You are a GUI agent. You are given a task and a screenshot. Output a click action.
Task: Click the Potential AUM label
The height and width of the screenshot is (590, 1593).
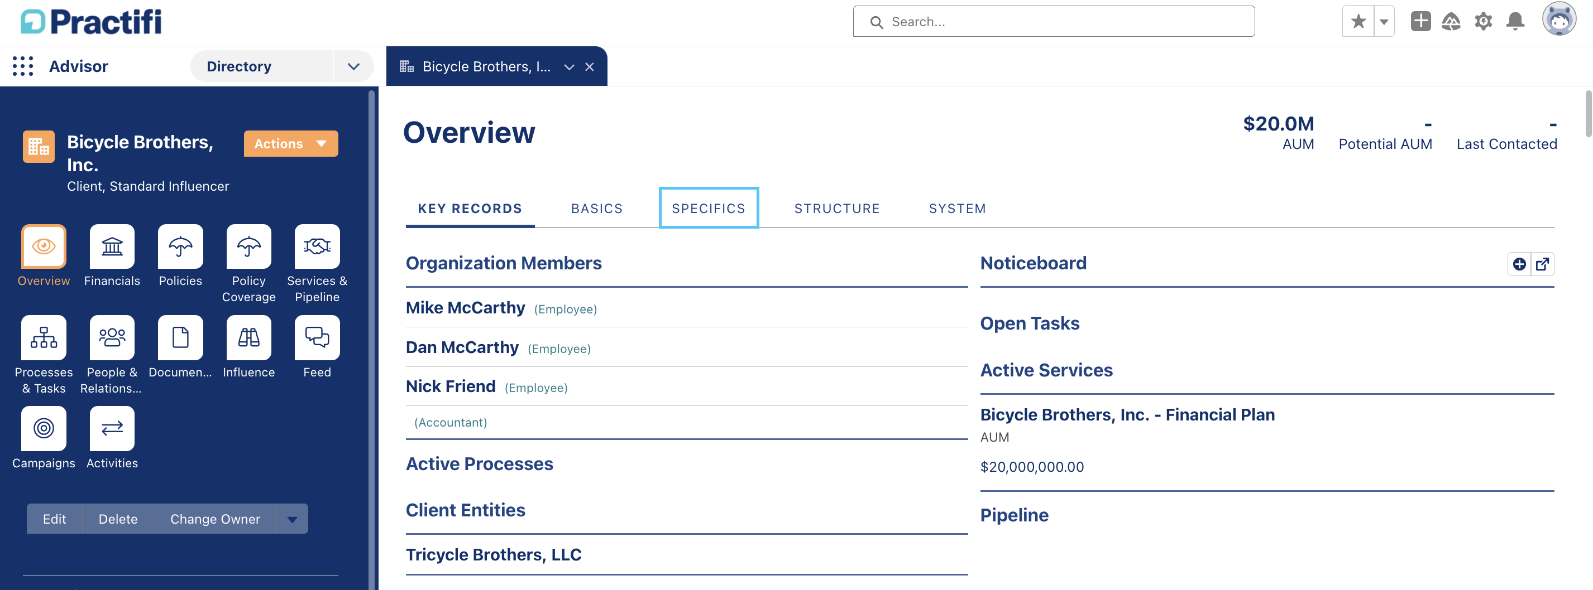pyautogui.click(x=1385, y=144)
